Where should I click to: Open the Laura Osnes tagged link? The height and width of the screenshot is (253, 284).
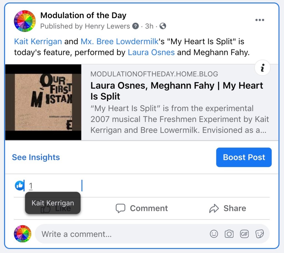point(151,52)
